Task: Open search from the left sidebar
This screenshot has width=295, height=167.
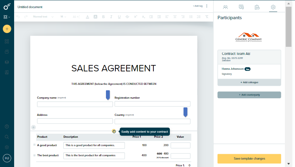Action: pyautogui.click(x=7, y=137)
